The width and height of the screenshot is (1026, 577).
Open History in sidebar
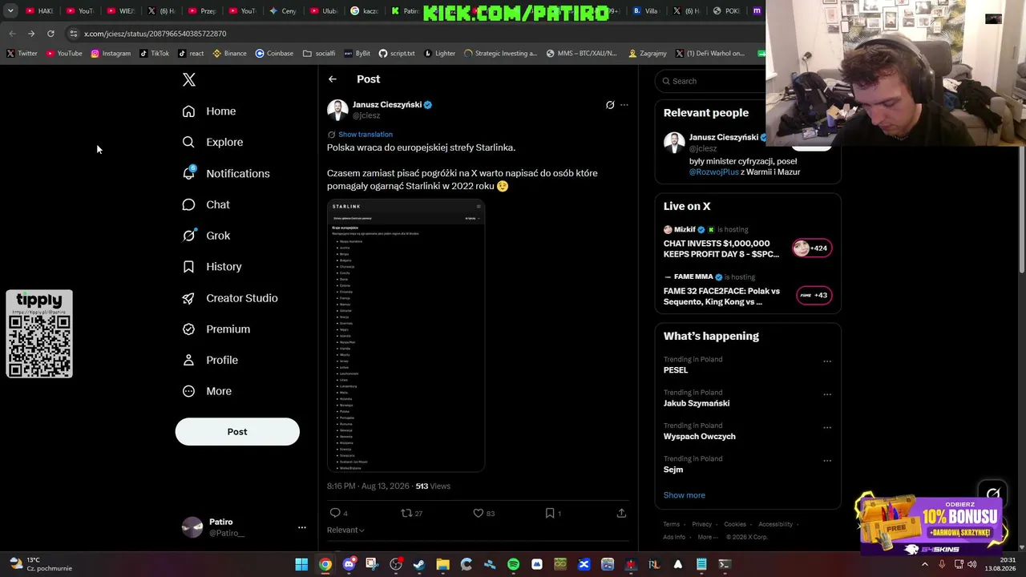tap(212, 267)
